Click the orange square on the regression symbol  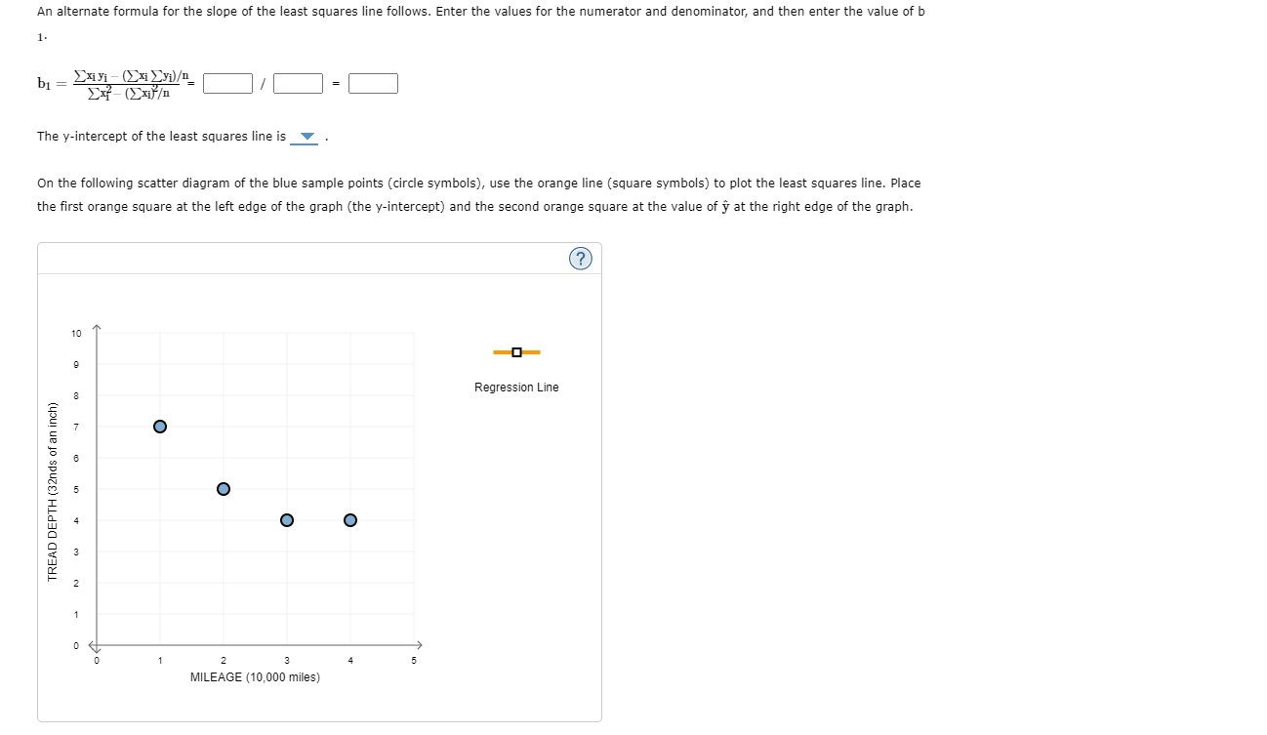click(517, 350)
